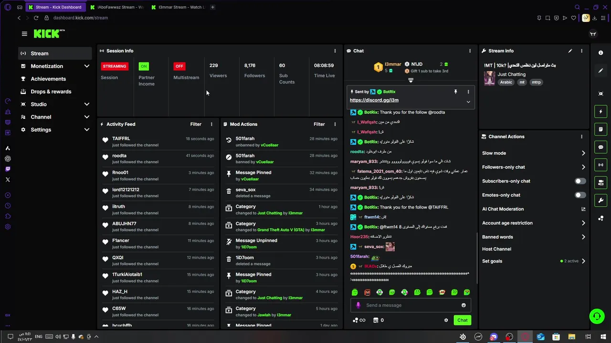Open Account age restriction options
This screenshot has width=611, height=343.
(x=583, y=223)
